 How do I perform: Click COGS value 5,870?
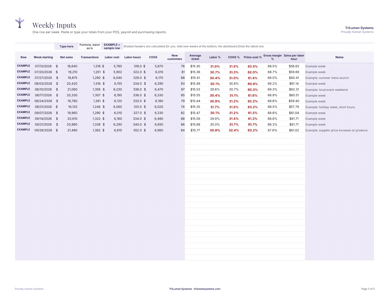(159, 66)
